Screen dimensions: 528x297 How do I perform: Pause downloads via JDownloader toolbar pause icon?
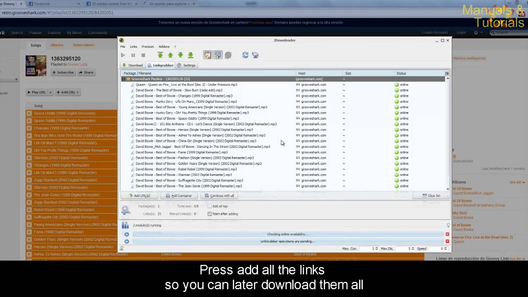click(x=133, y=55)
